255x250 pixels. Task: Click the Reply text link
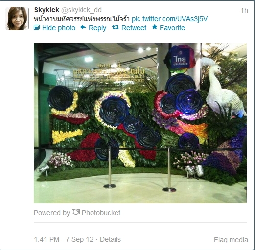tap(97, 28)
